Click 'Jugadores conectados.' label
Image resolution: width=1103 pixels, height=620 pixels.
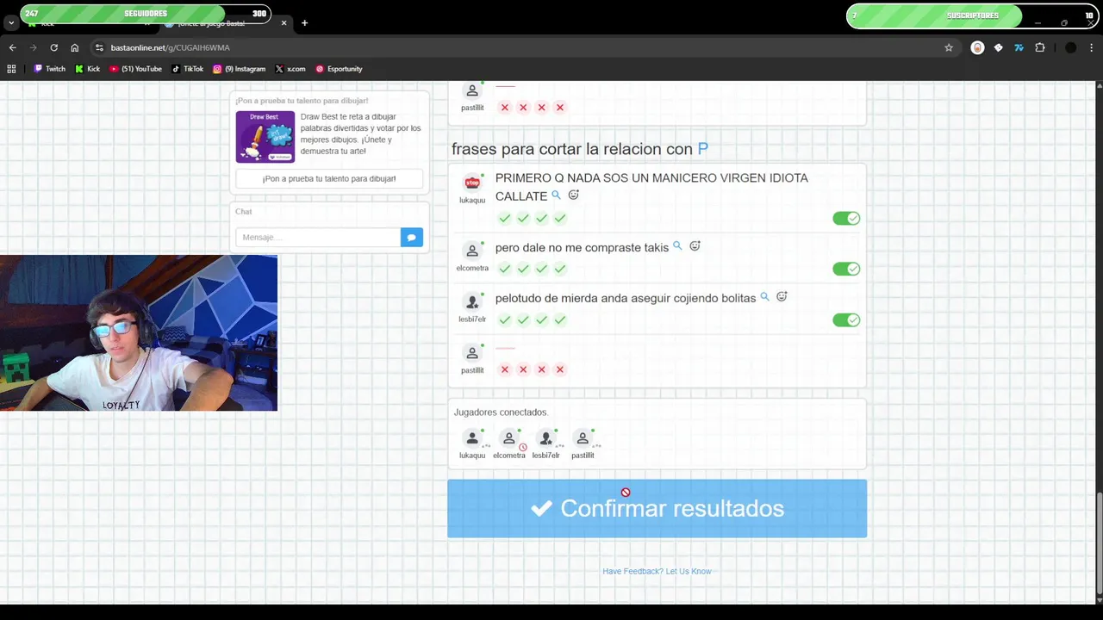501,412
